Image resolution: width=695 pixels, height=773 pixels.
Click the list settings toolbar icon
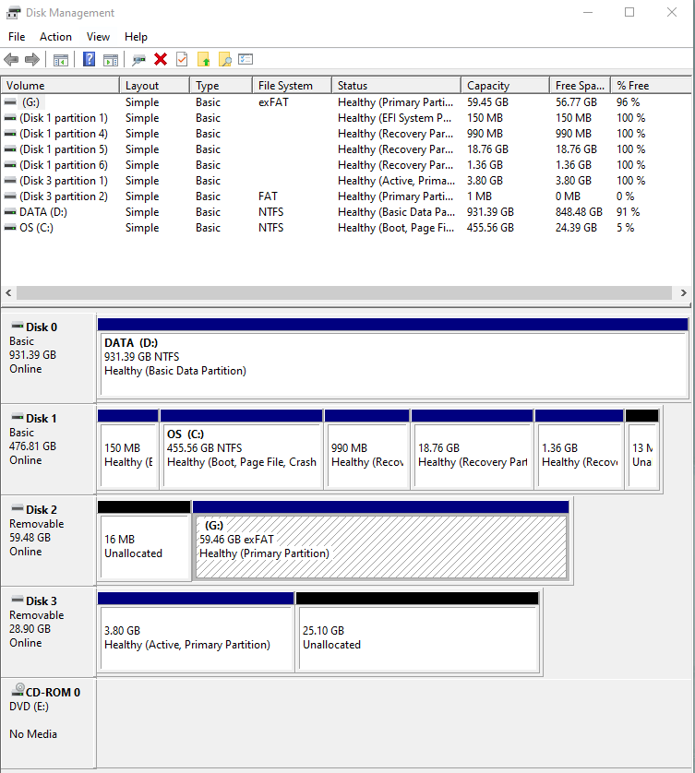point(246,60)
